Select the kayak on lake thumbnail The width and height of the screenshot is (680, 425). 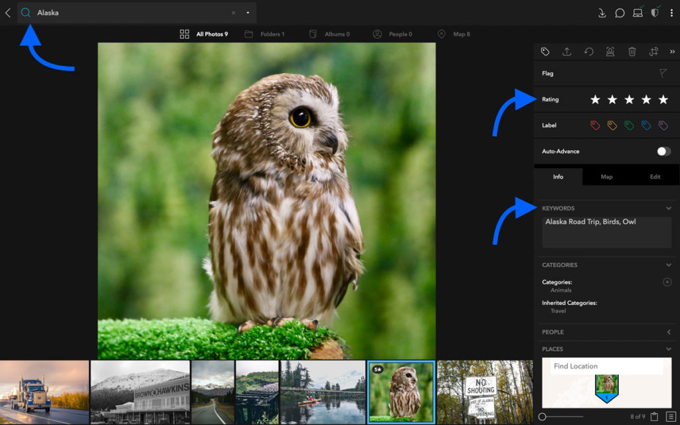[323, 392]
